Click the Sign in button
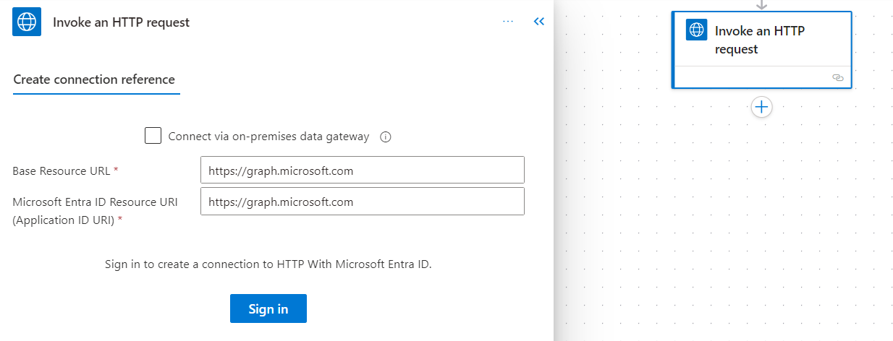Image resolution: width=893 pixels, height=341 pixels. coord(268,308)
